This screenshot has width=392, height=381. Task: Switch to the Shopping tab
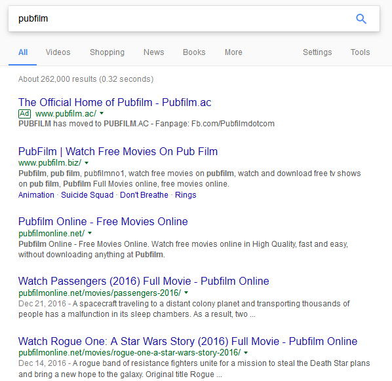point(107,52)
